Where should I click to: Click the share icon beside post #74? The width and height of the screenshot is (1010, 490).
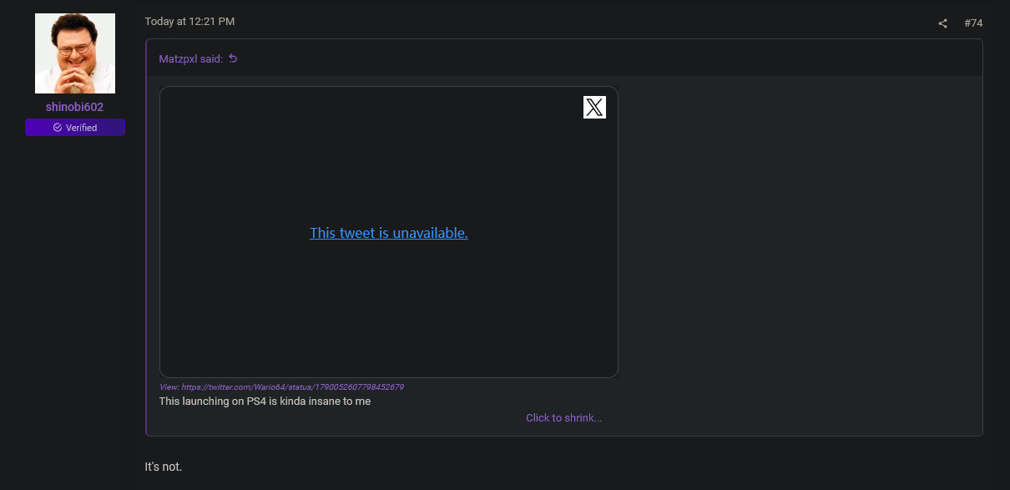[942, 23]
